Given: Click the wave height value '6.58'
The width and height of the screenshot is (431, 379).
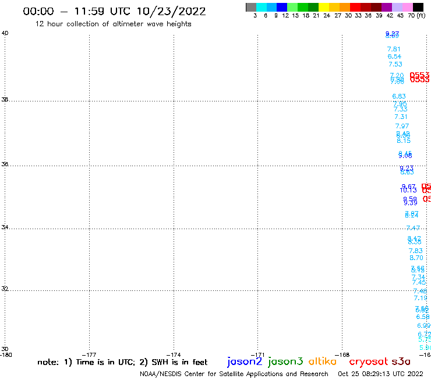Looking at the screenshot, I should (x=423, y=317).
